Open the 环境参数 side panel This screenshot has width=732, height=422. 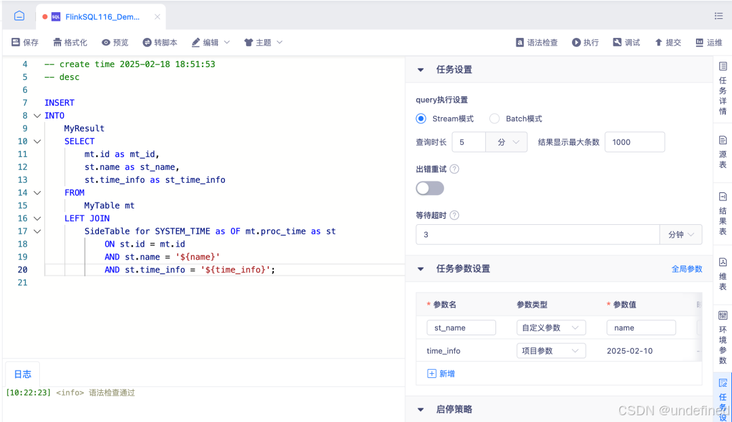[x=723, y=337]
